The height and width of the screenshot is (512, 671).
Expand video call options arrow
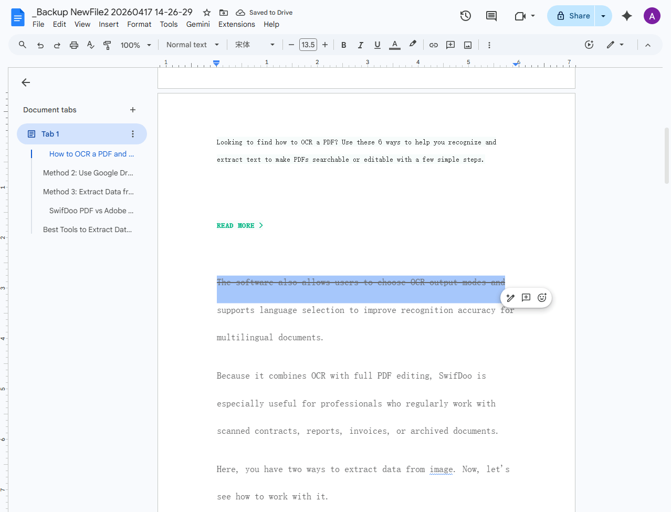click(x=533, y=16)
